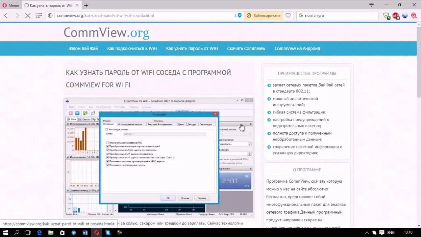Open the green shield extension

387,15
